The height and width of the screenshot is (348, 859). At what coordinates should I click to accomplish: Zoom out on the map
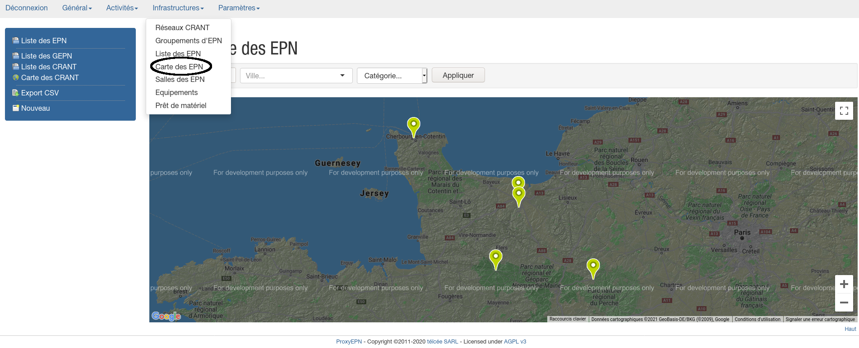(844, 303)
